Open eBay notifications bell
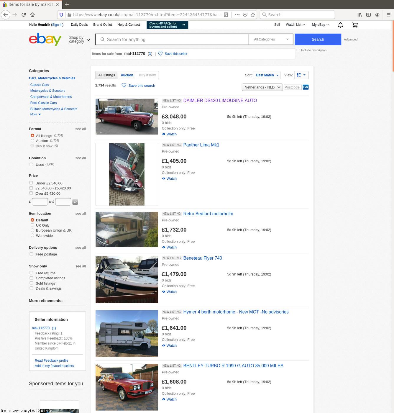Image resolution: width=394 pixels, height=413 pixels. point(340,25)
